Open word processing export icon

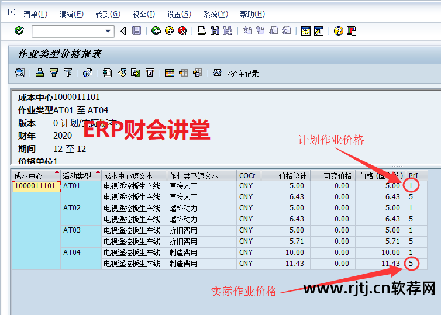point(122,73)
